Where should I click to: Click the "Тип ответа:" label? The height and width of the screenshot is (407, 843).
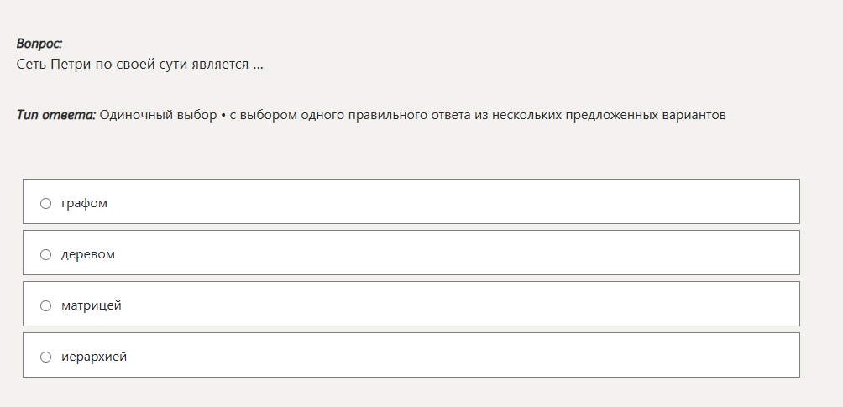(x=56, y=115)
